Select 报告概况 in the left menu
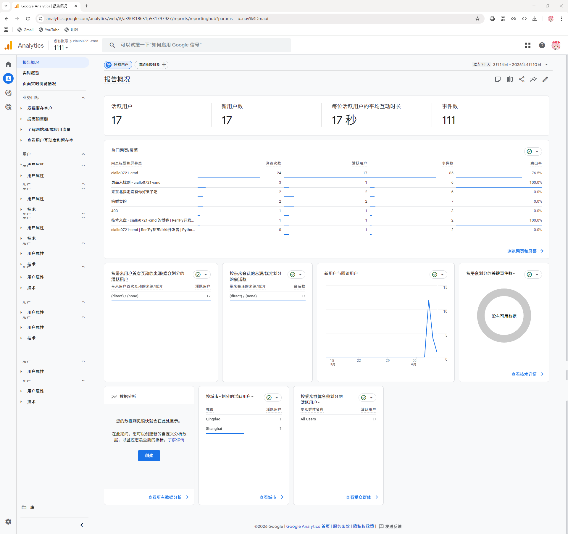The width and height of the screenshot is (568, 534). [x=53, y=62]
